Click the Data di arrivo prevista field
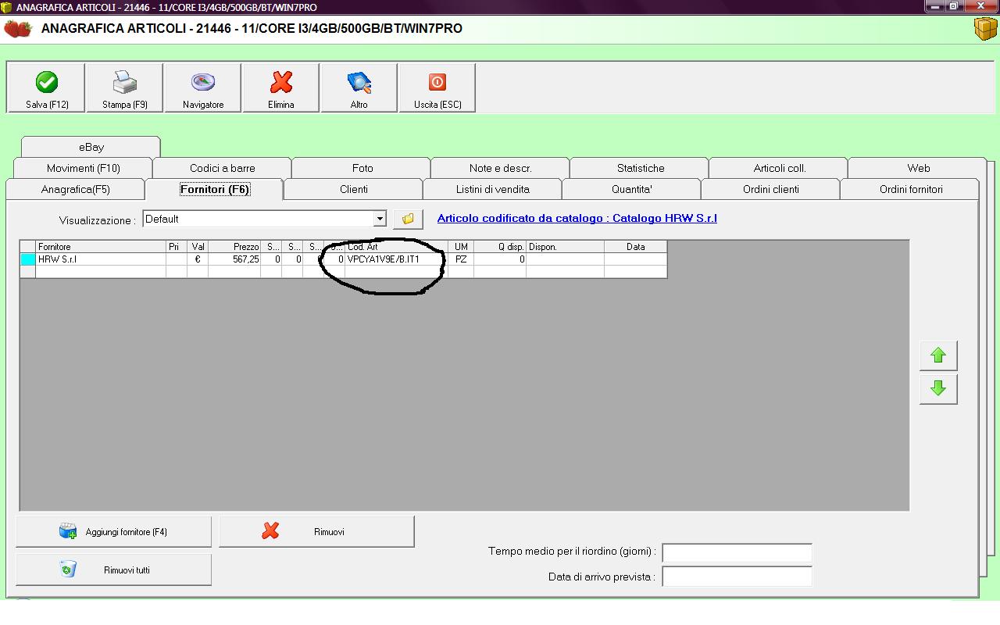This screenshot has width=1000, height=625. tap(737, 577)
